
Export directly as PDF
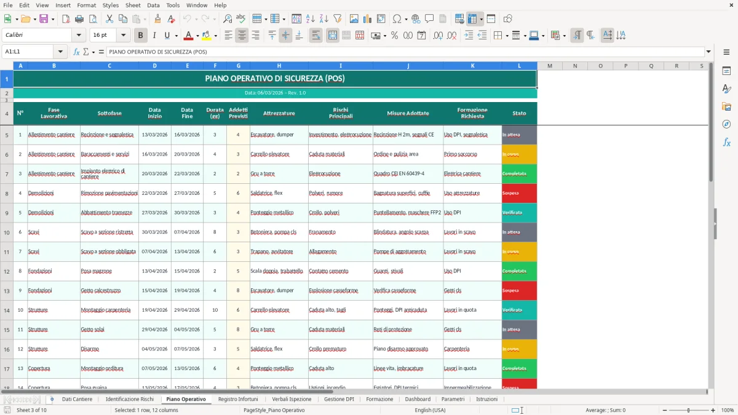point(65,19)
